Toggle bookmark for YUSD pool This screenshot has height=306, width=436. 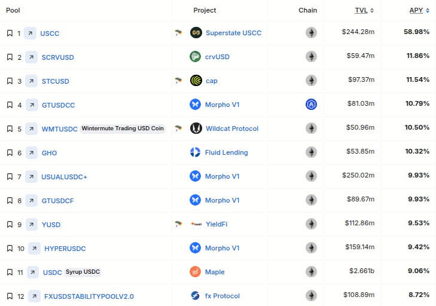tap(10, 225)
